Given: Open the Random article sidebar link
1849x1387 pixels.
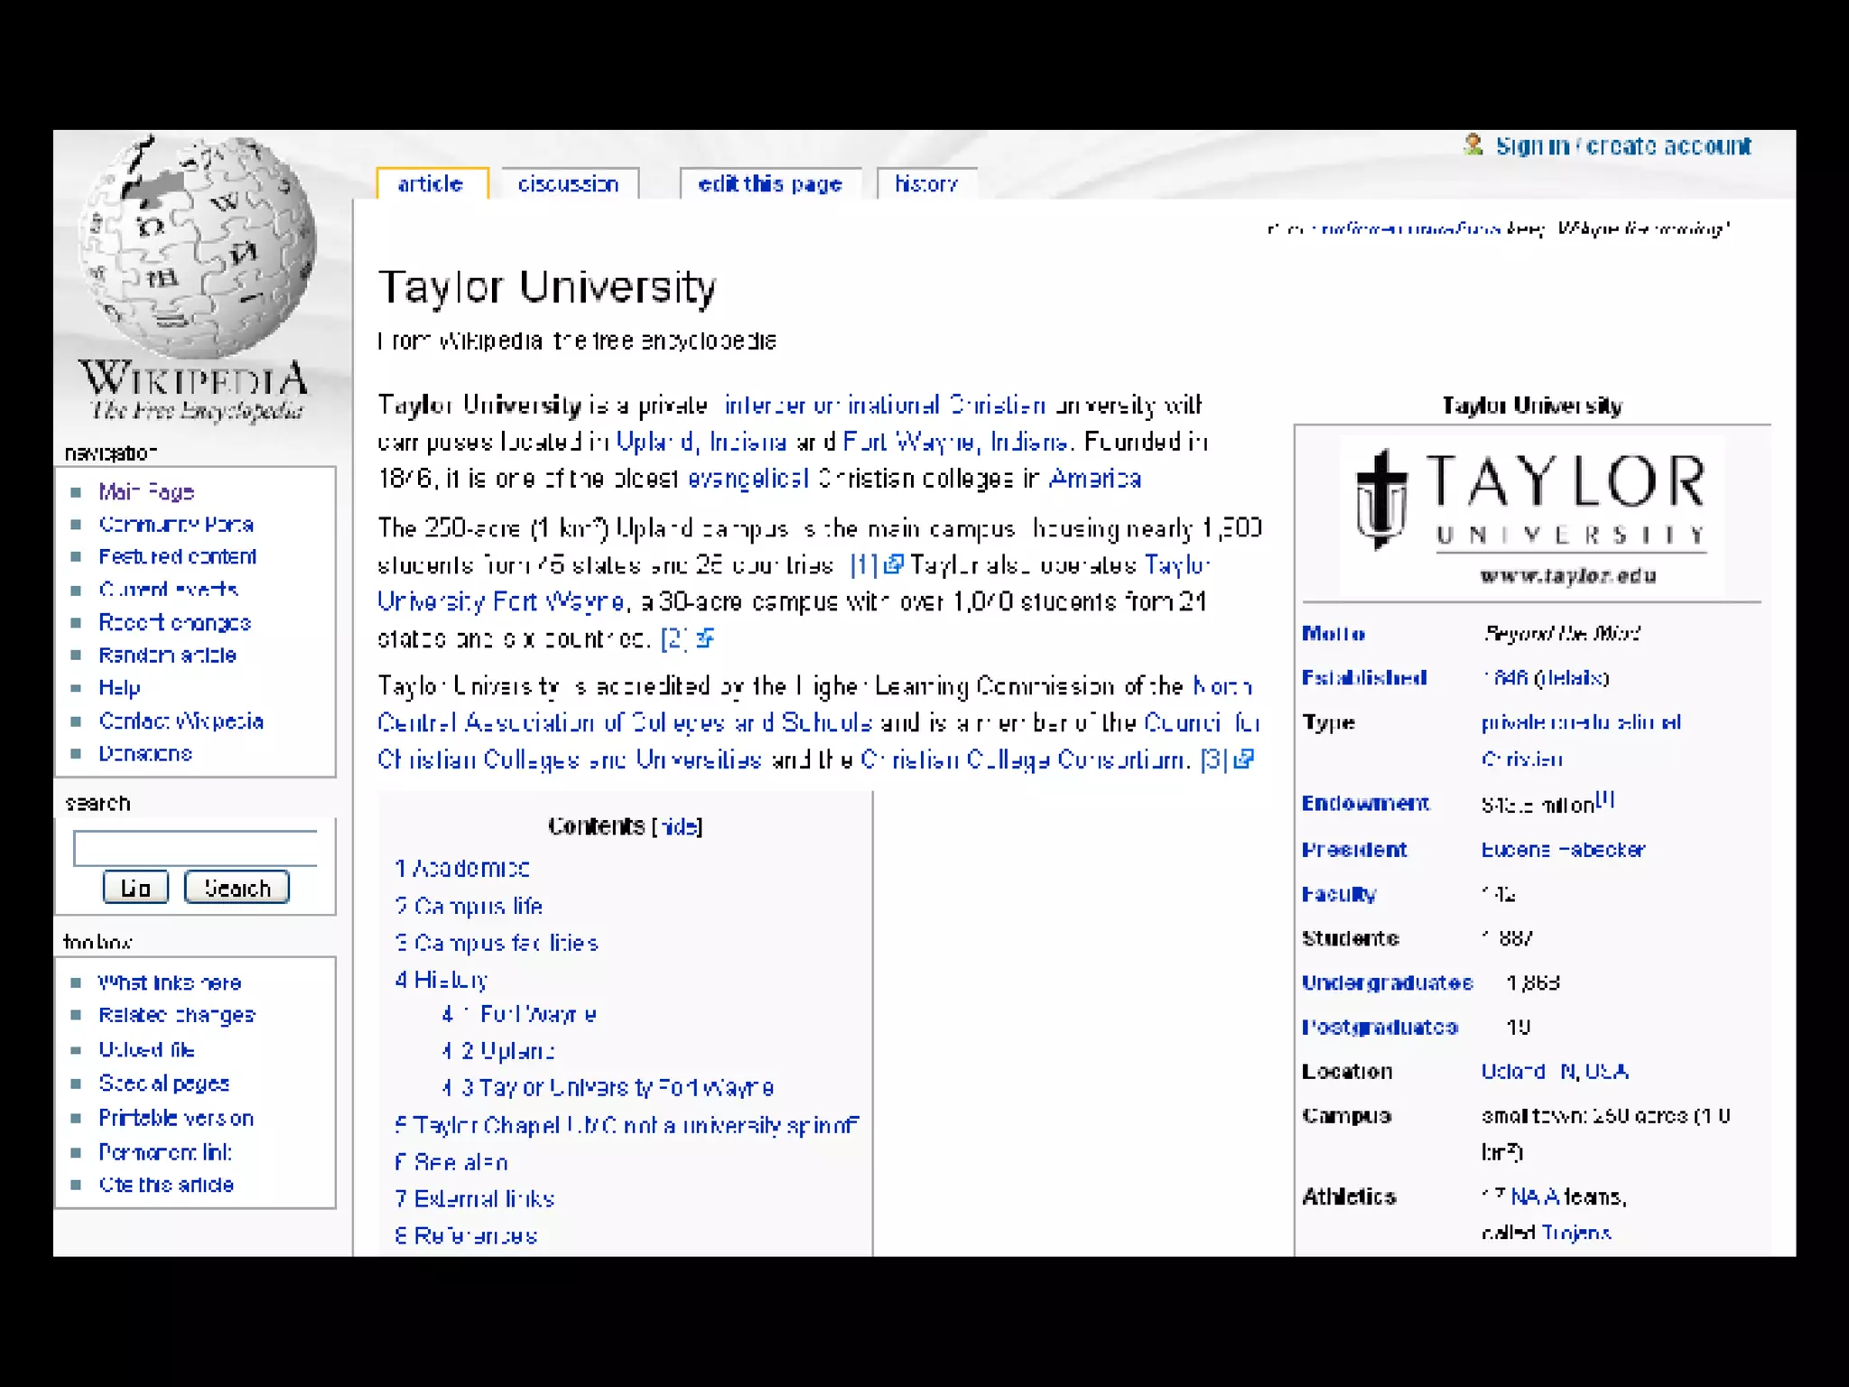Looking at the screenshot, I should coord(167,656).
